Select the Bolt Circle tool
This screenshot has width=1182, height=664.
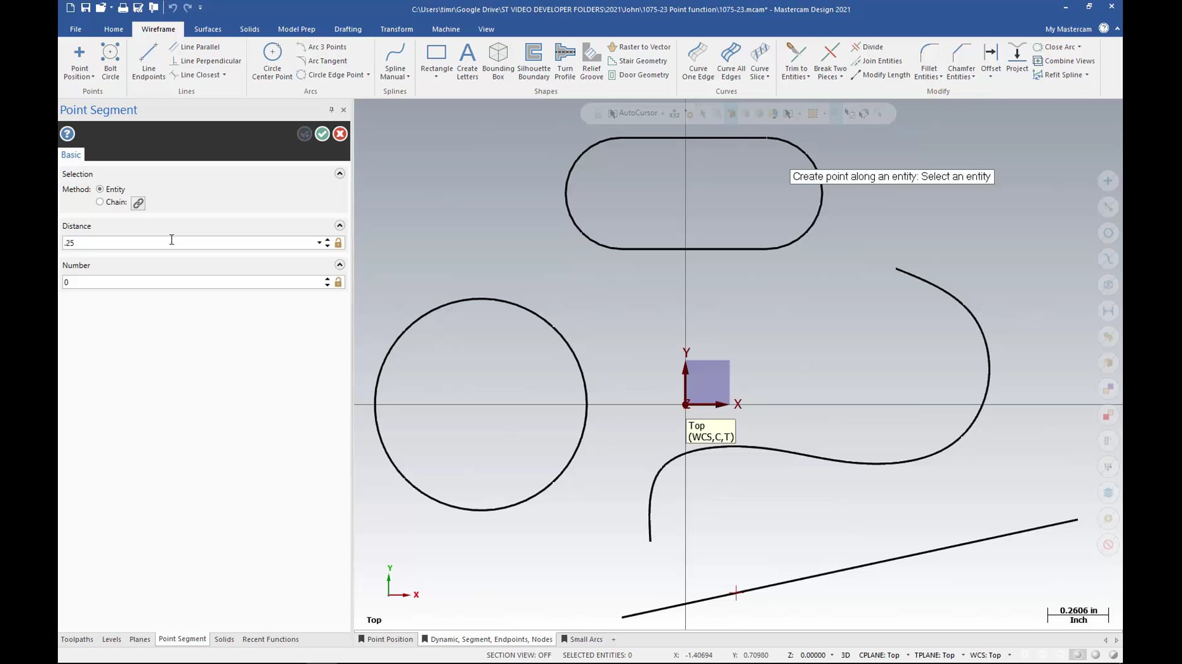click(x=110, y=61)
